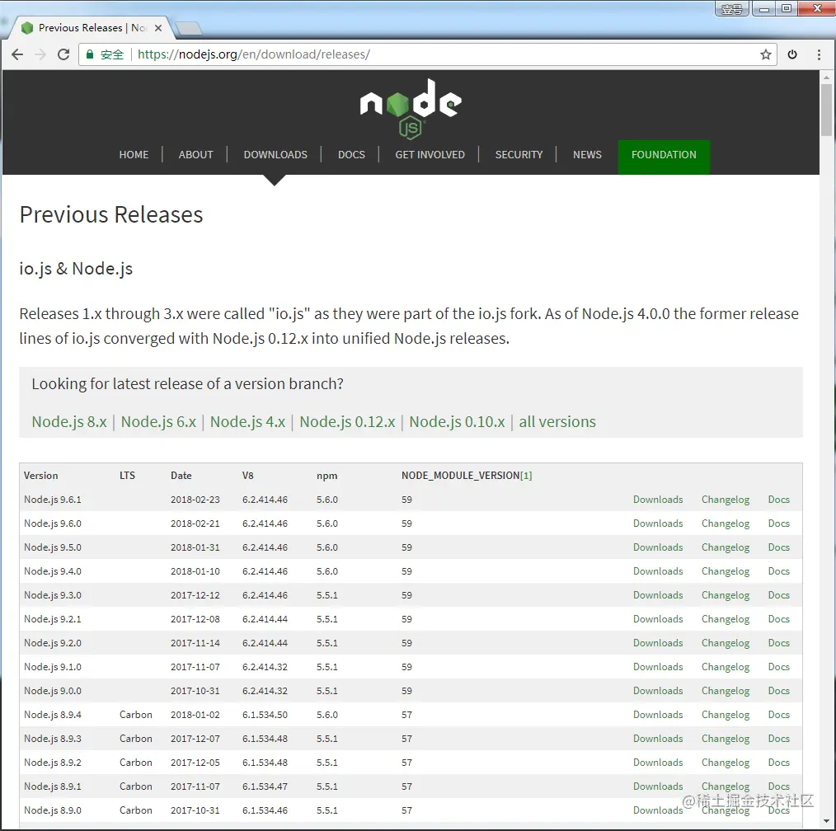Bookmark the page with the star icon

click(766, 54)
